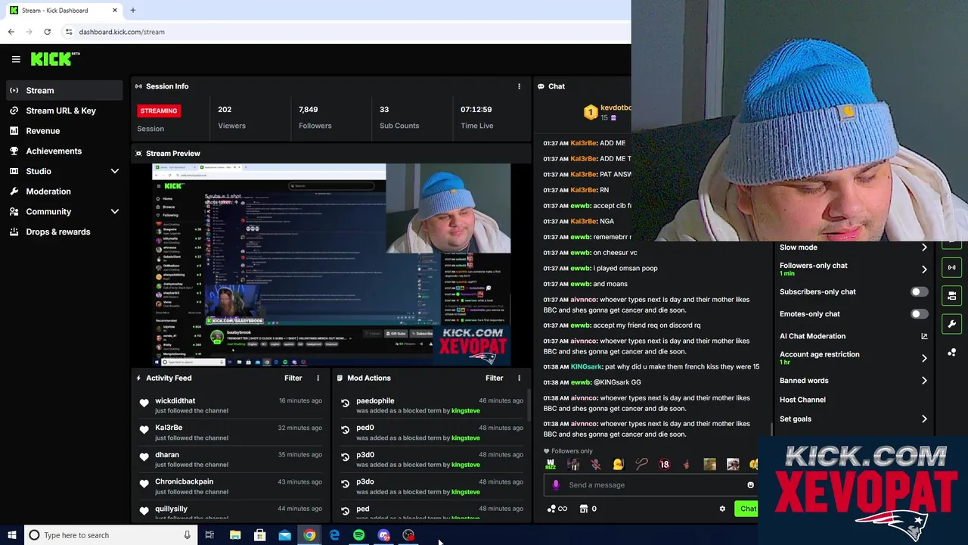Insert the yellow duck emote
968x545 pixels.
coord(619,465)
